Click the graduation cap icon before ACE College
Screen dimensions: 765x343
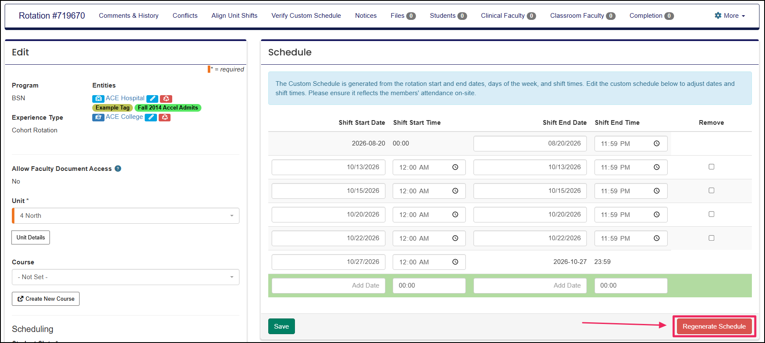pos(98,117)
